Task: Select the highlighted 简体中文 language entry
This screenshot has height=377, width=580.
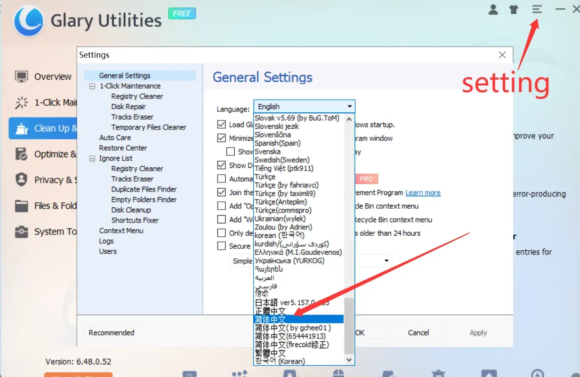Action: click(299, 319)
